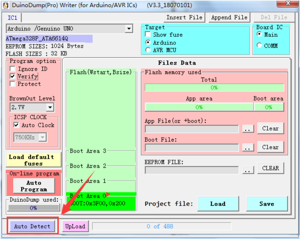This screenshot has height=239, width=301.
Task: Click the 'Files Data' heading
Action: (177, 63)
